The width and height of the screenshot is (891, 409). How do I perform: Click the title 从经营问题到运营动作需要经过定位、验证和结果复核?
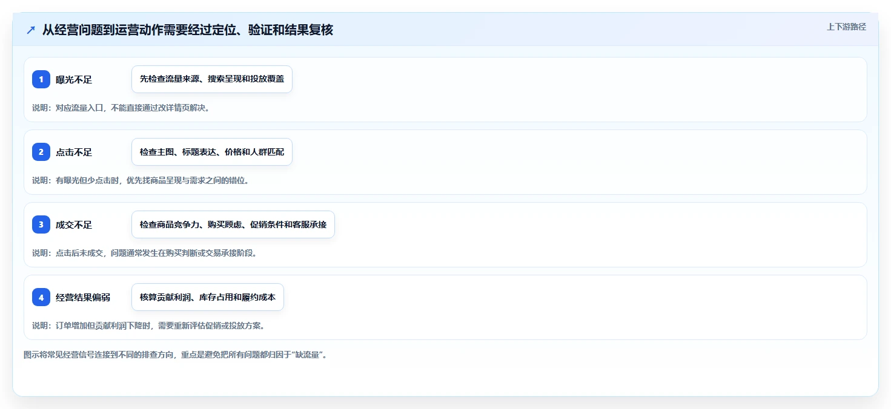pyautogui.click(x=188, y=30)
